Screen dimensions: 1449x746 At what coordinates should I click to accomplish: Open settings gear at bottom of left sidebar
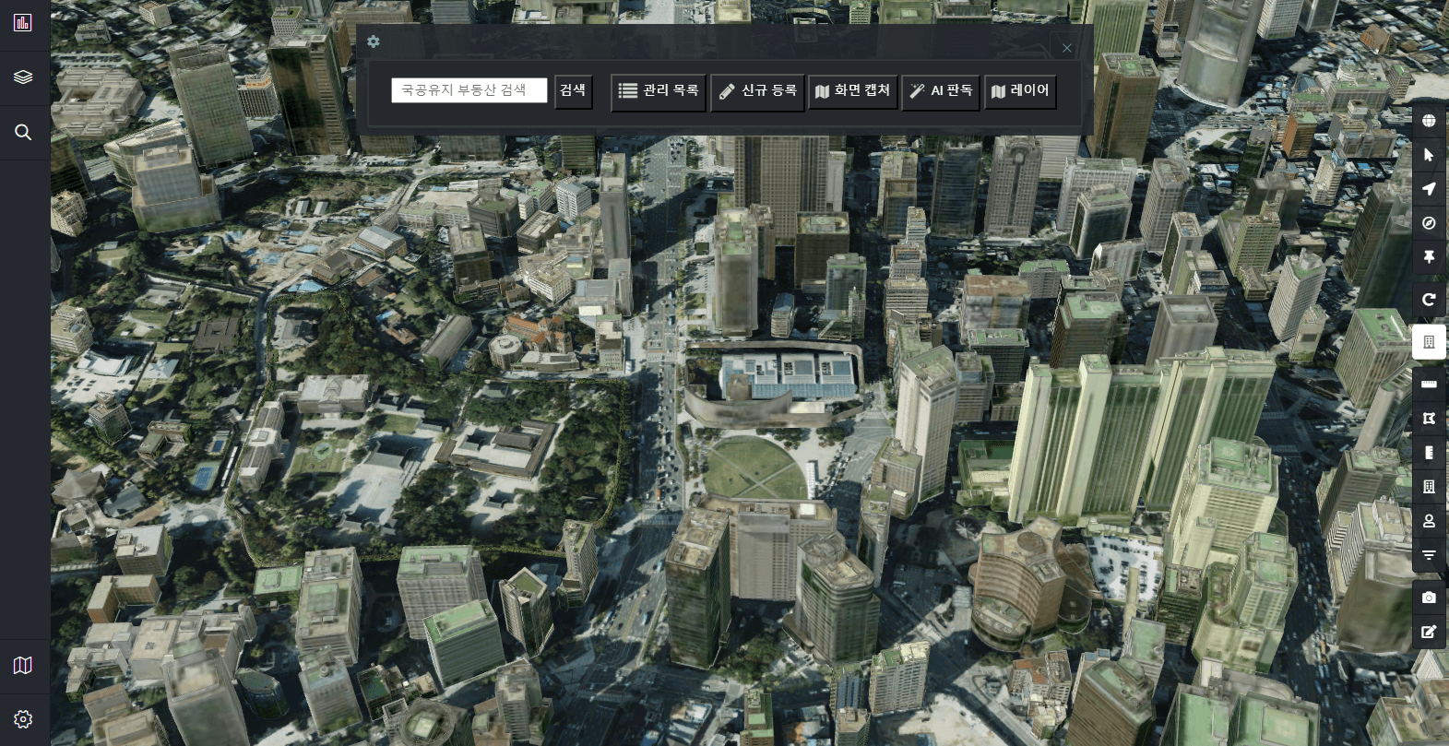tap(23, 719)
